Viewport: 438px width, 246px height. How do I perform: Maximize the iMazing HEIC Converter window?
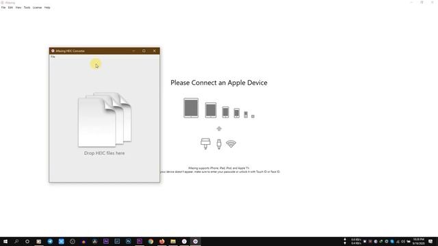(x=144, y=51)
